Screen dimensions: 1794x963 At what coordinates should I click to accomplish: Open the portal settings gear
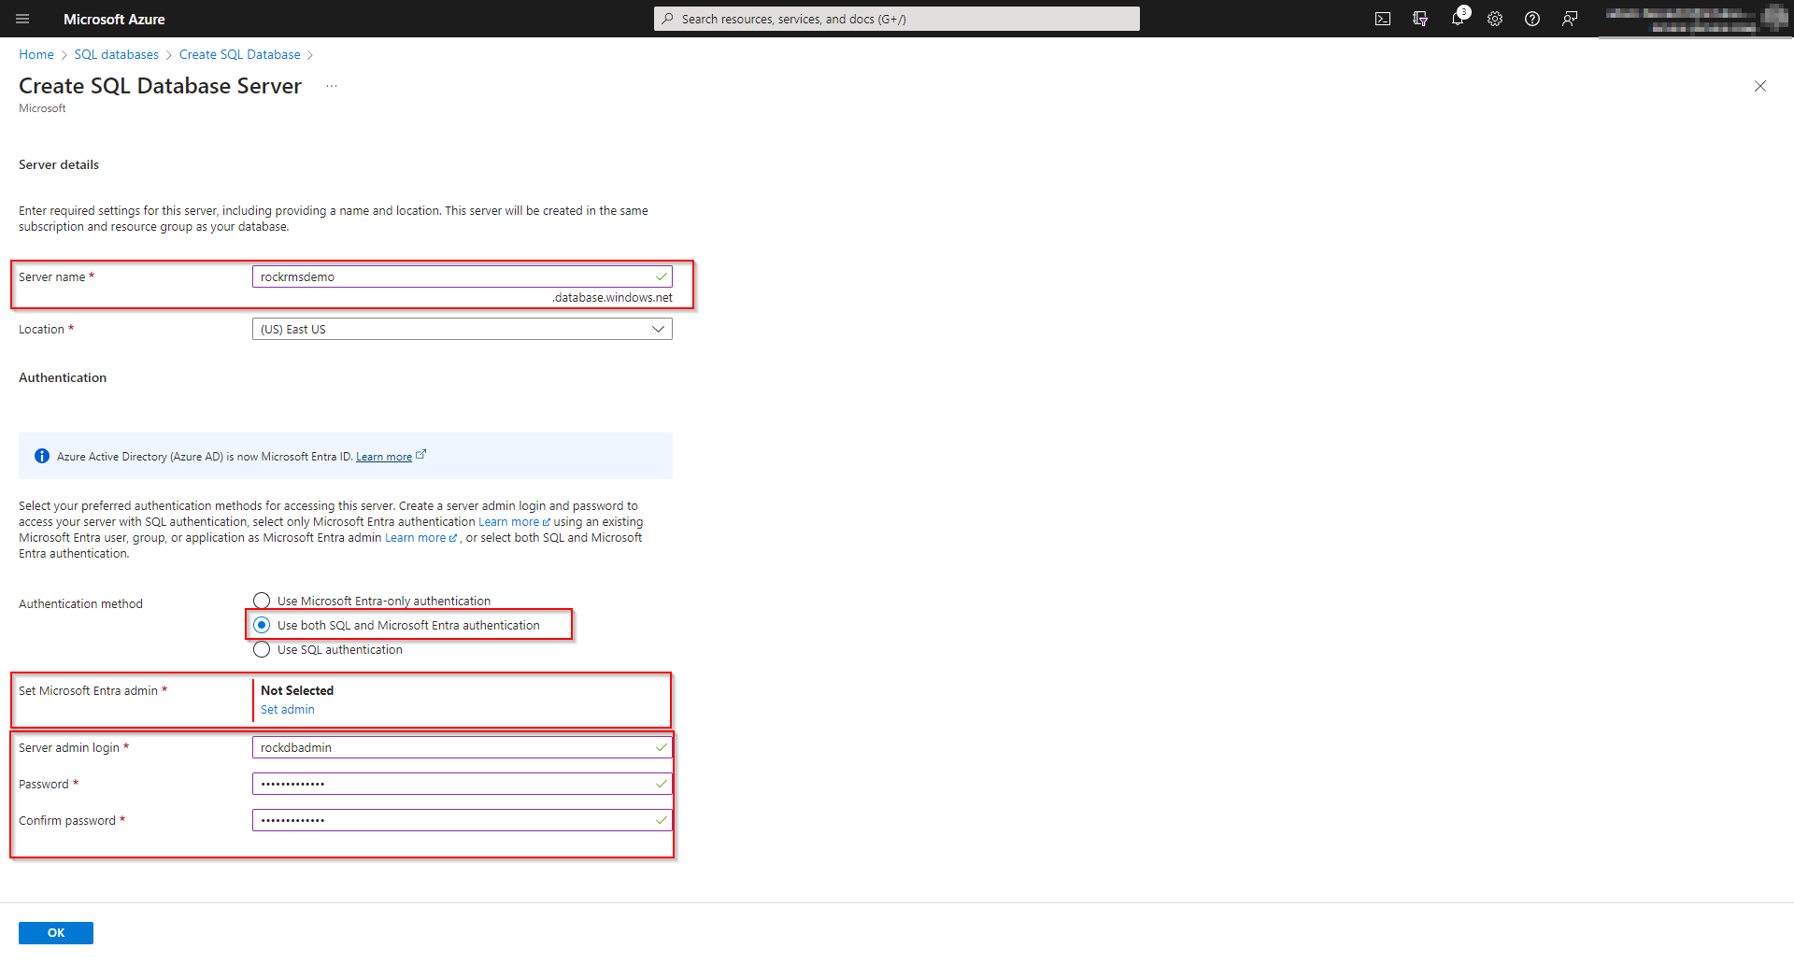(x=1495, y=19)
